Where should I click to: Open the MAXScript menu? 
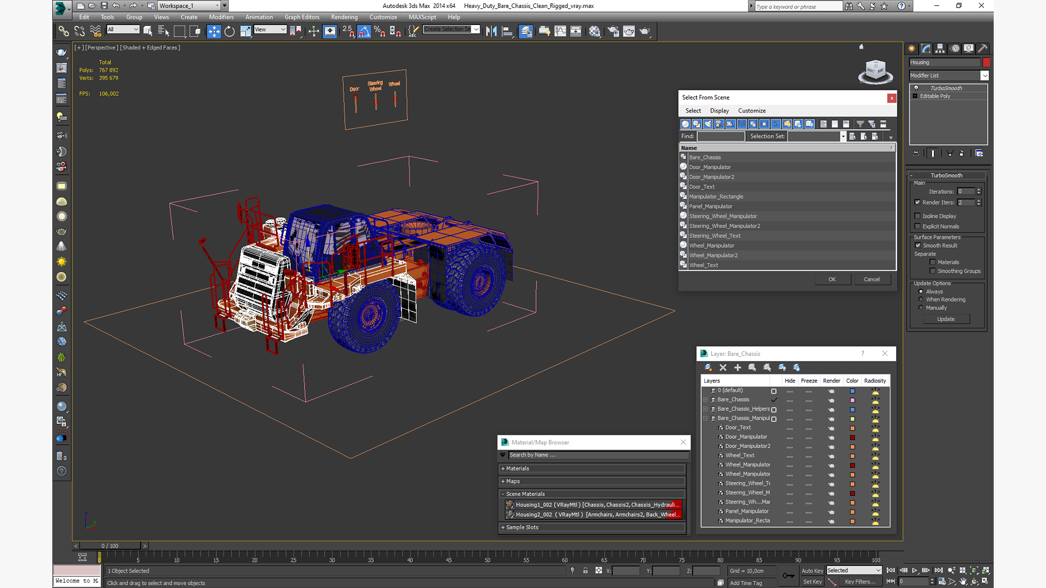click(x=422, y=17)
